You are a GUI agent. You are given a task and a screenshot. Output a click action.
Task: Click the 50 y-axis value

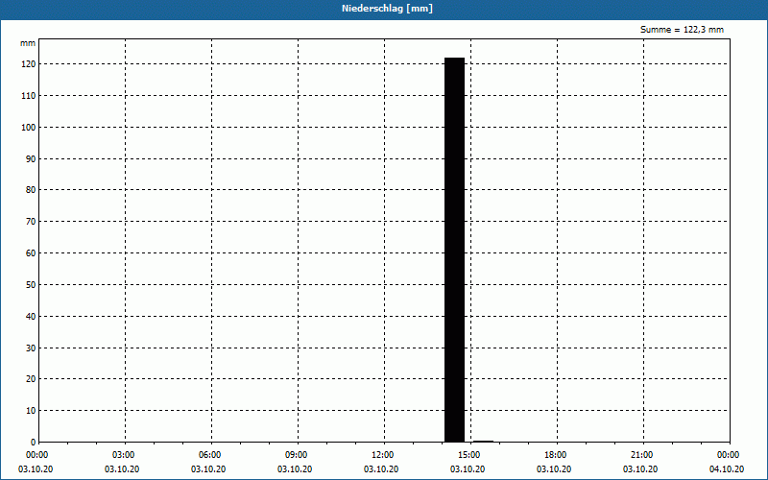tap(31, 285)
